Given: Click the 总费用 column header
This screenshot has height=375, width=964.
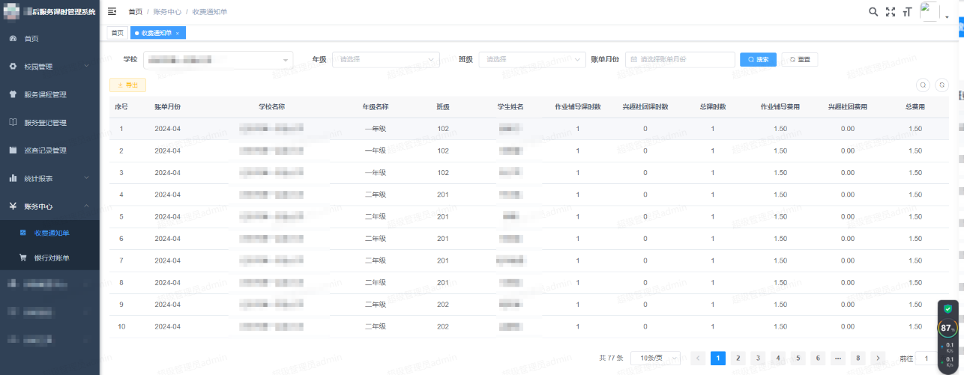Looking at the screenshot, I should (x=915, y=107).
